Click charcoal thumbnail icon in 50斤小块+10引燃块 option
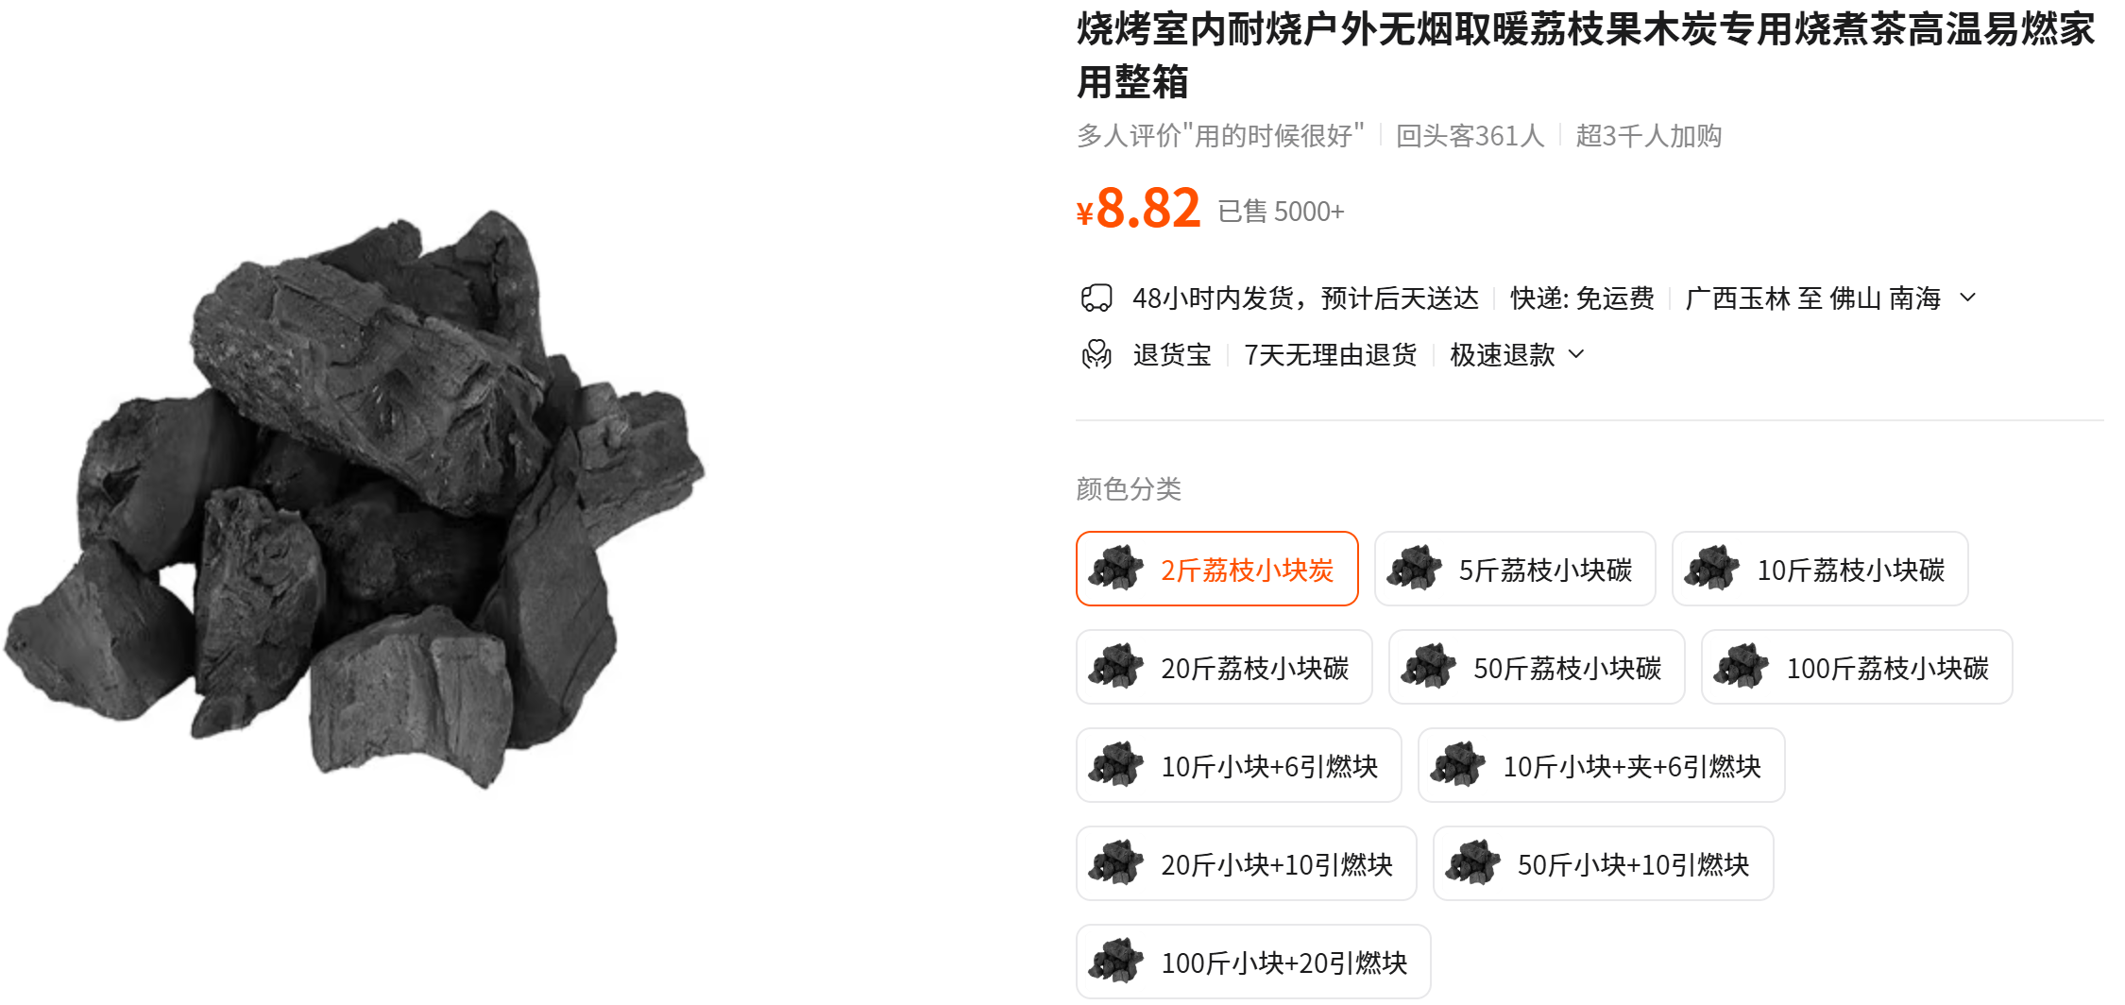Screen dimensions: 2125x1005 point(1472,863)
